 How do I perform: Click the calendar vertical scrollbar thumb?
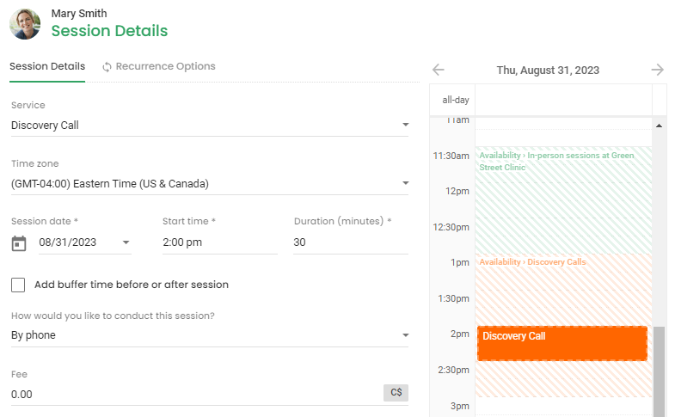659,371
